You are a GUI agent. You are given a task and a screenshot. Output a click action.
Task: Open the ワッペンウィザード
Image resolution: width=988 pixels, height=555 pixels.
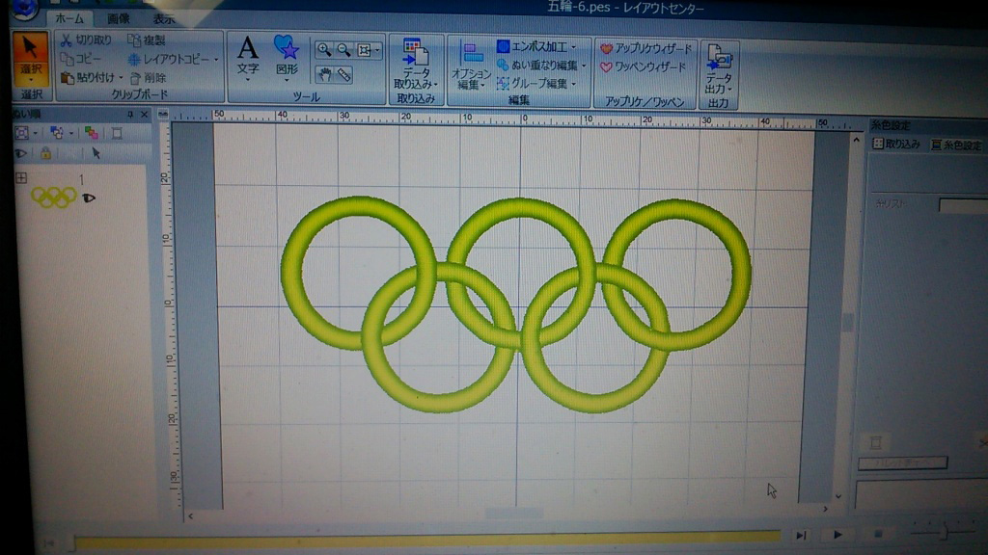tap(643, 66)
